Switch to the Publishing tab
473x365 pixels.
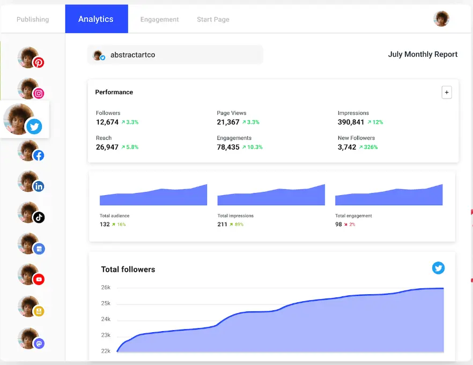pos(33,19)
